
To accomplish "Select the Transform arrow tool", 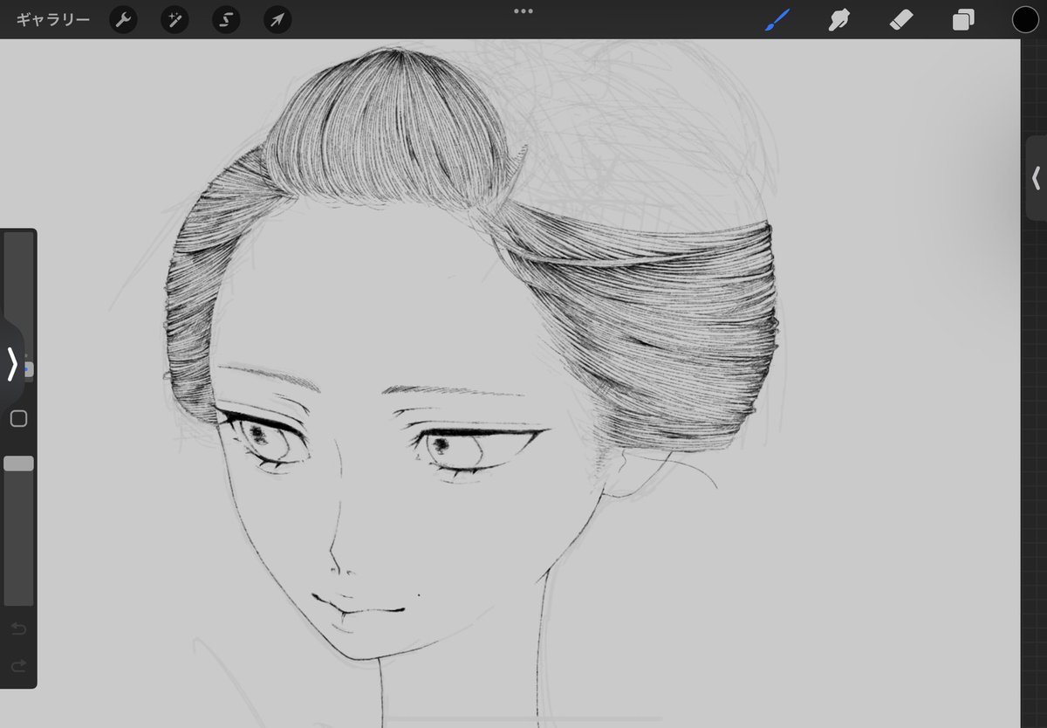I will pyautogui.click(x=277, y=19).
